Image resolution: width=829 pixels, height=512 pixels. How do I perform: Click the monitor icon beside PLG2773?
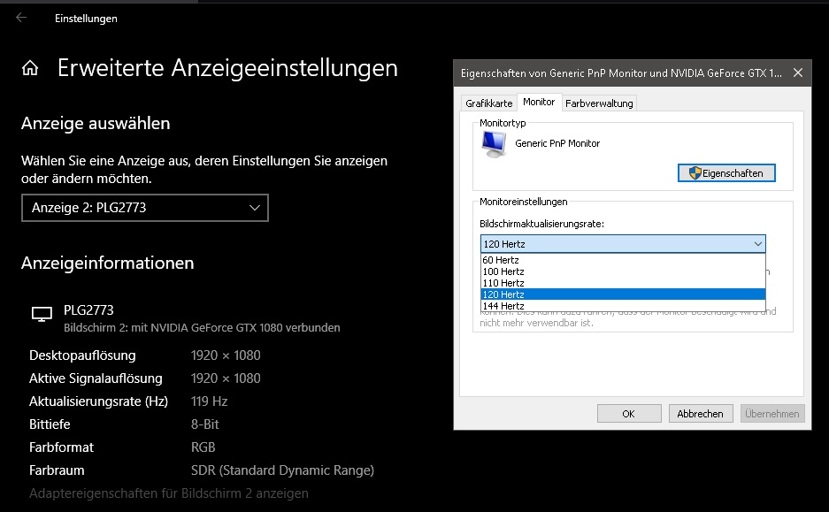coord(42,313)
